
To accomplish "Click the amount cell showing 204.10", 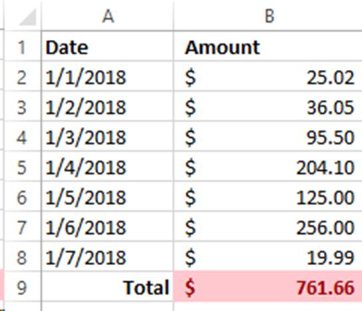I will tap(268, 166).
